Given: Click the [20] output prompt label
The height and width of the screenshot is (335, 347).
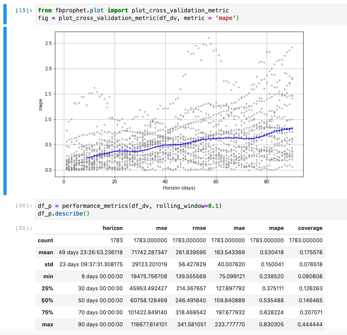Looking at the screenshot, I should click(x=21, y=228).
